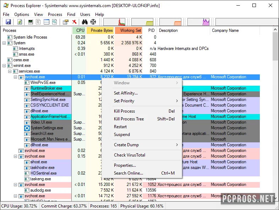Screen dimensions: 279x210
Task: Click the Save toolbar icon
Action: [x=8, y=22]
